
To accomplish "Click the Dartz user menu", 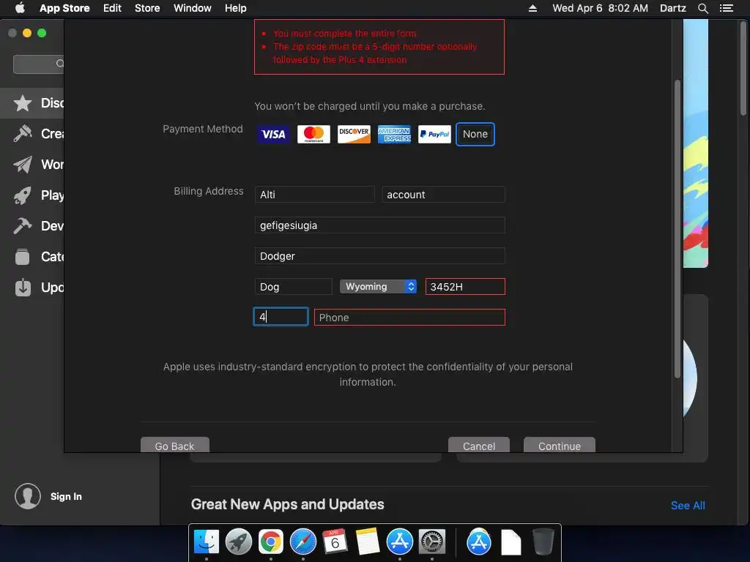I will (672, 8).
